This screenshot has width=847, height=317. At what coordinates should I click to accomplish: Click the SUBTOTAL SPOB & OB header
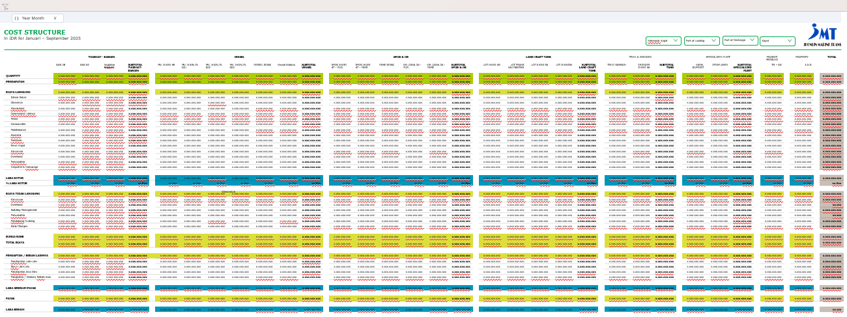pos(459,66)
